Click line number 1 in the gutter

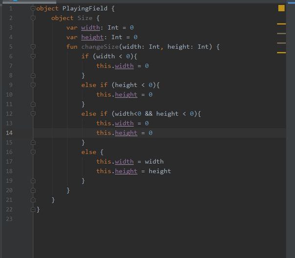(11, 8)
